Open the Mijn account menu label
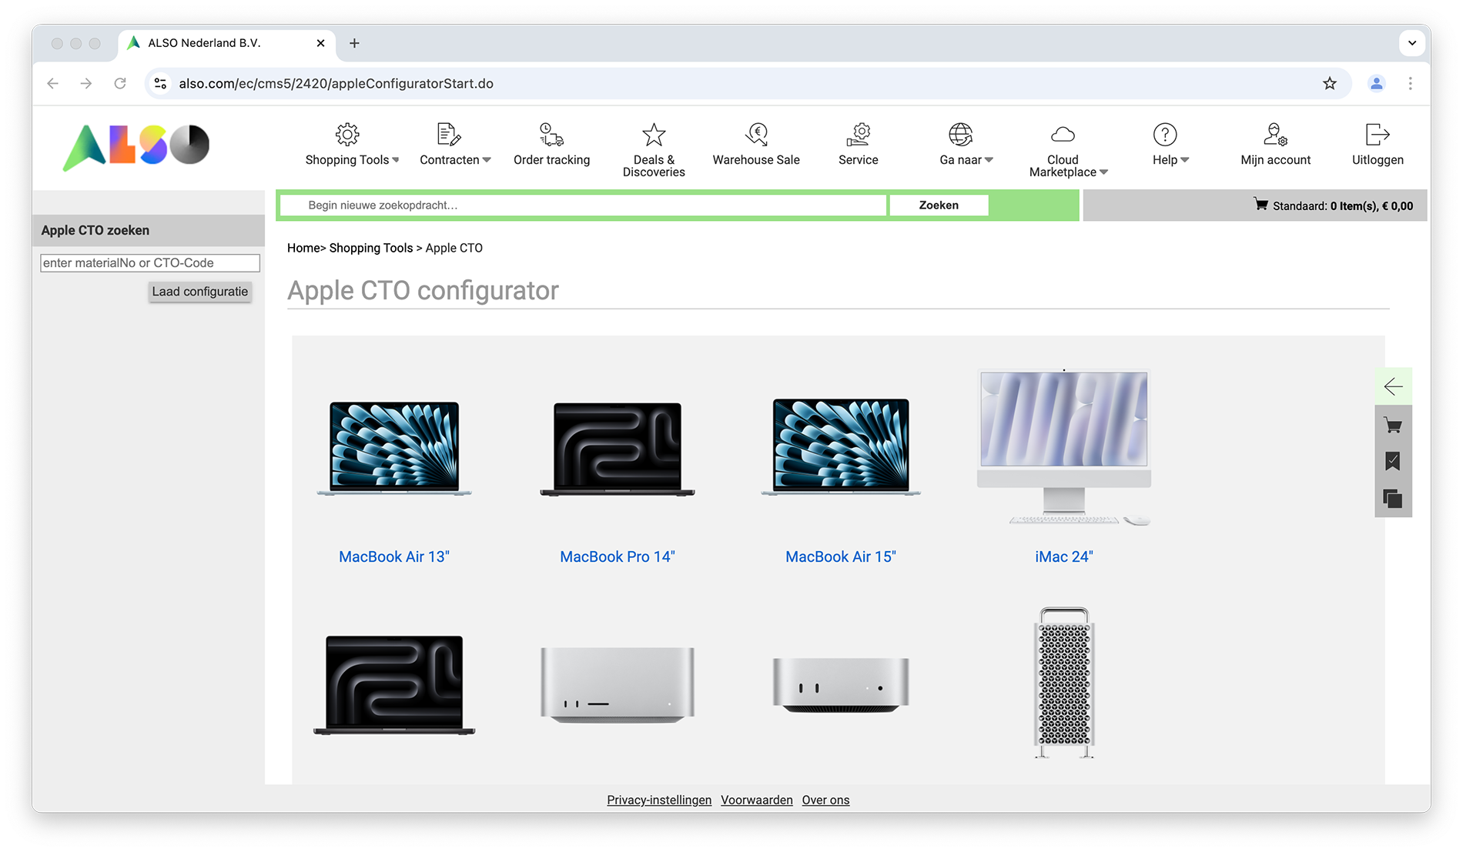Screen dimensions: 1463x852 point(1275,160)
